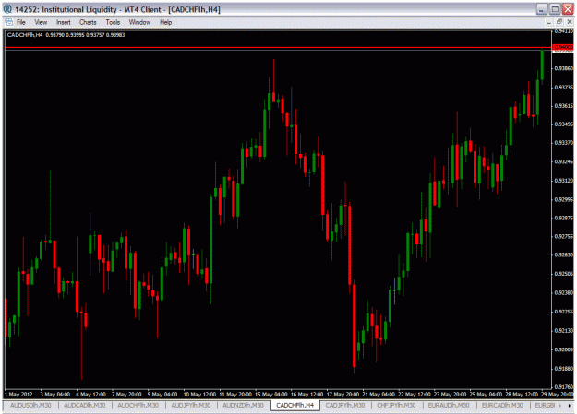The width and height of the screenshot is (577, 414).
Task: Maximize the MT4 Client main window
Action: tap(555, 9)
